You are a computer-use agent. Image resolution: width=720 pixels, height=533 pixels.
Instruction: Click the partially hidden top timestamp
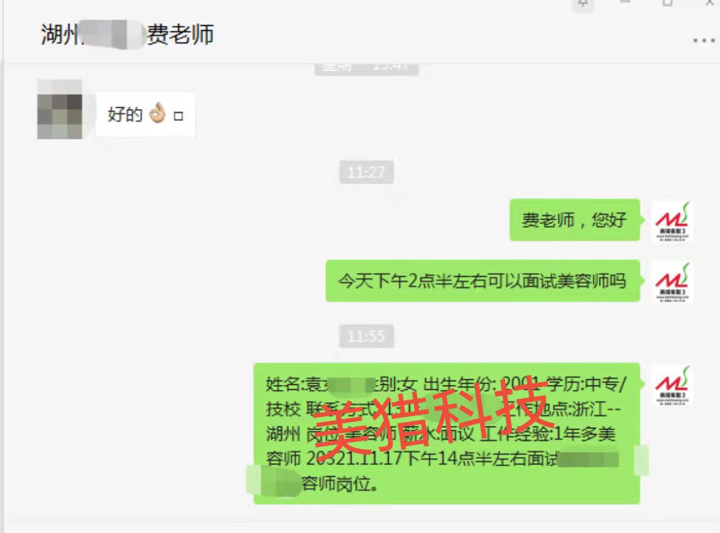(x=366, y=69)
